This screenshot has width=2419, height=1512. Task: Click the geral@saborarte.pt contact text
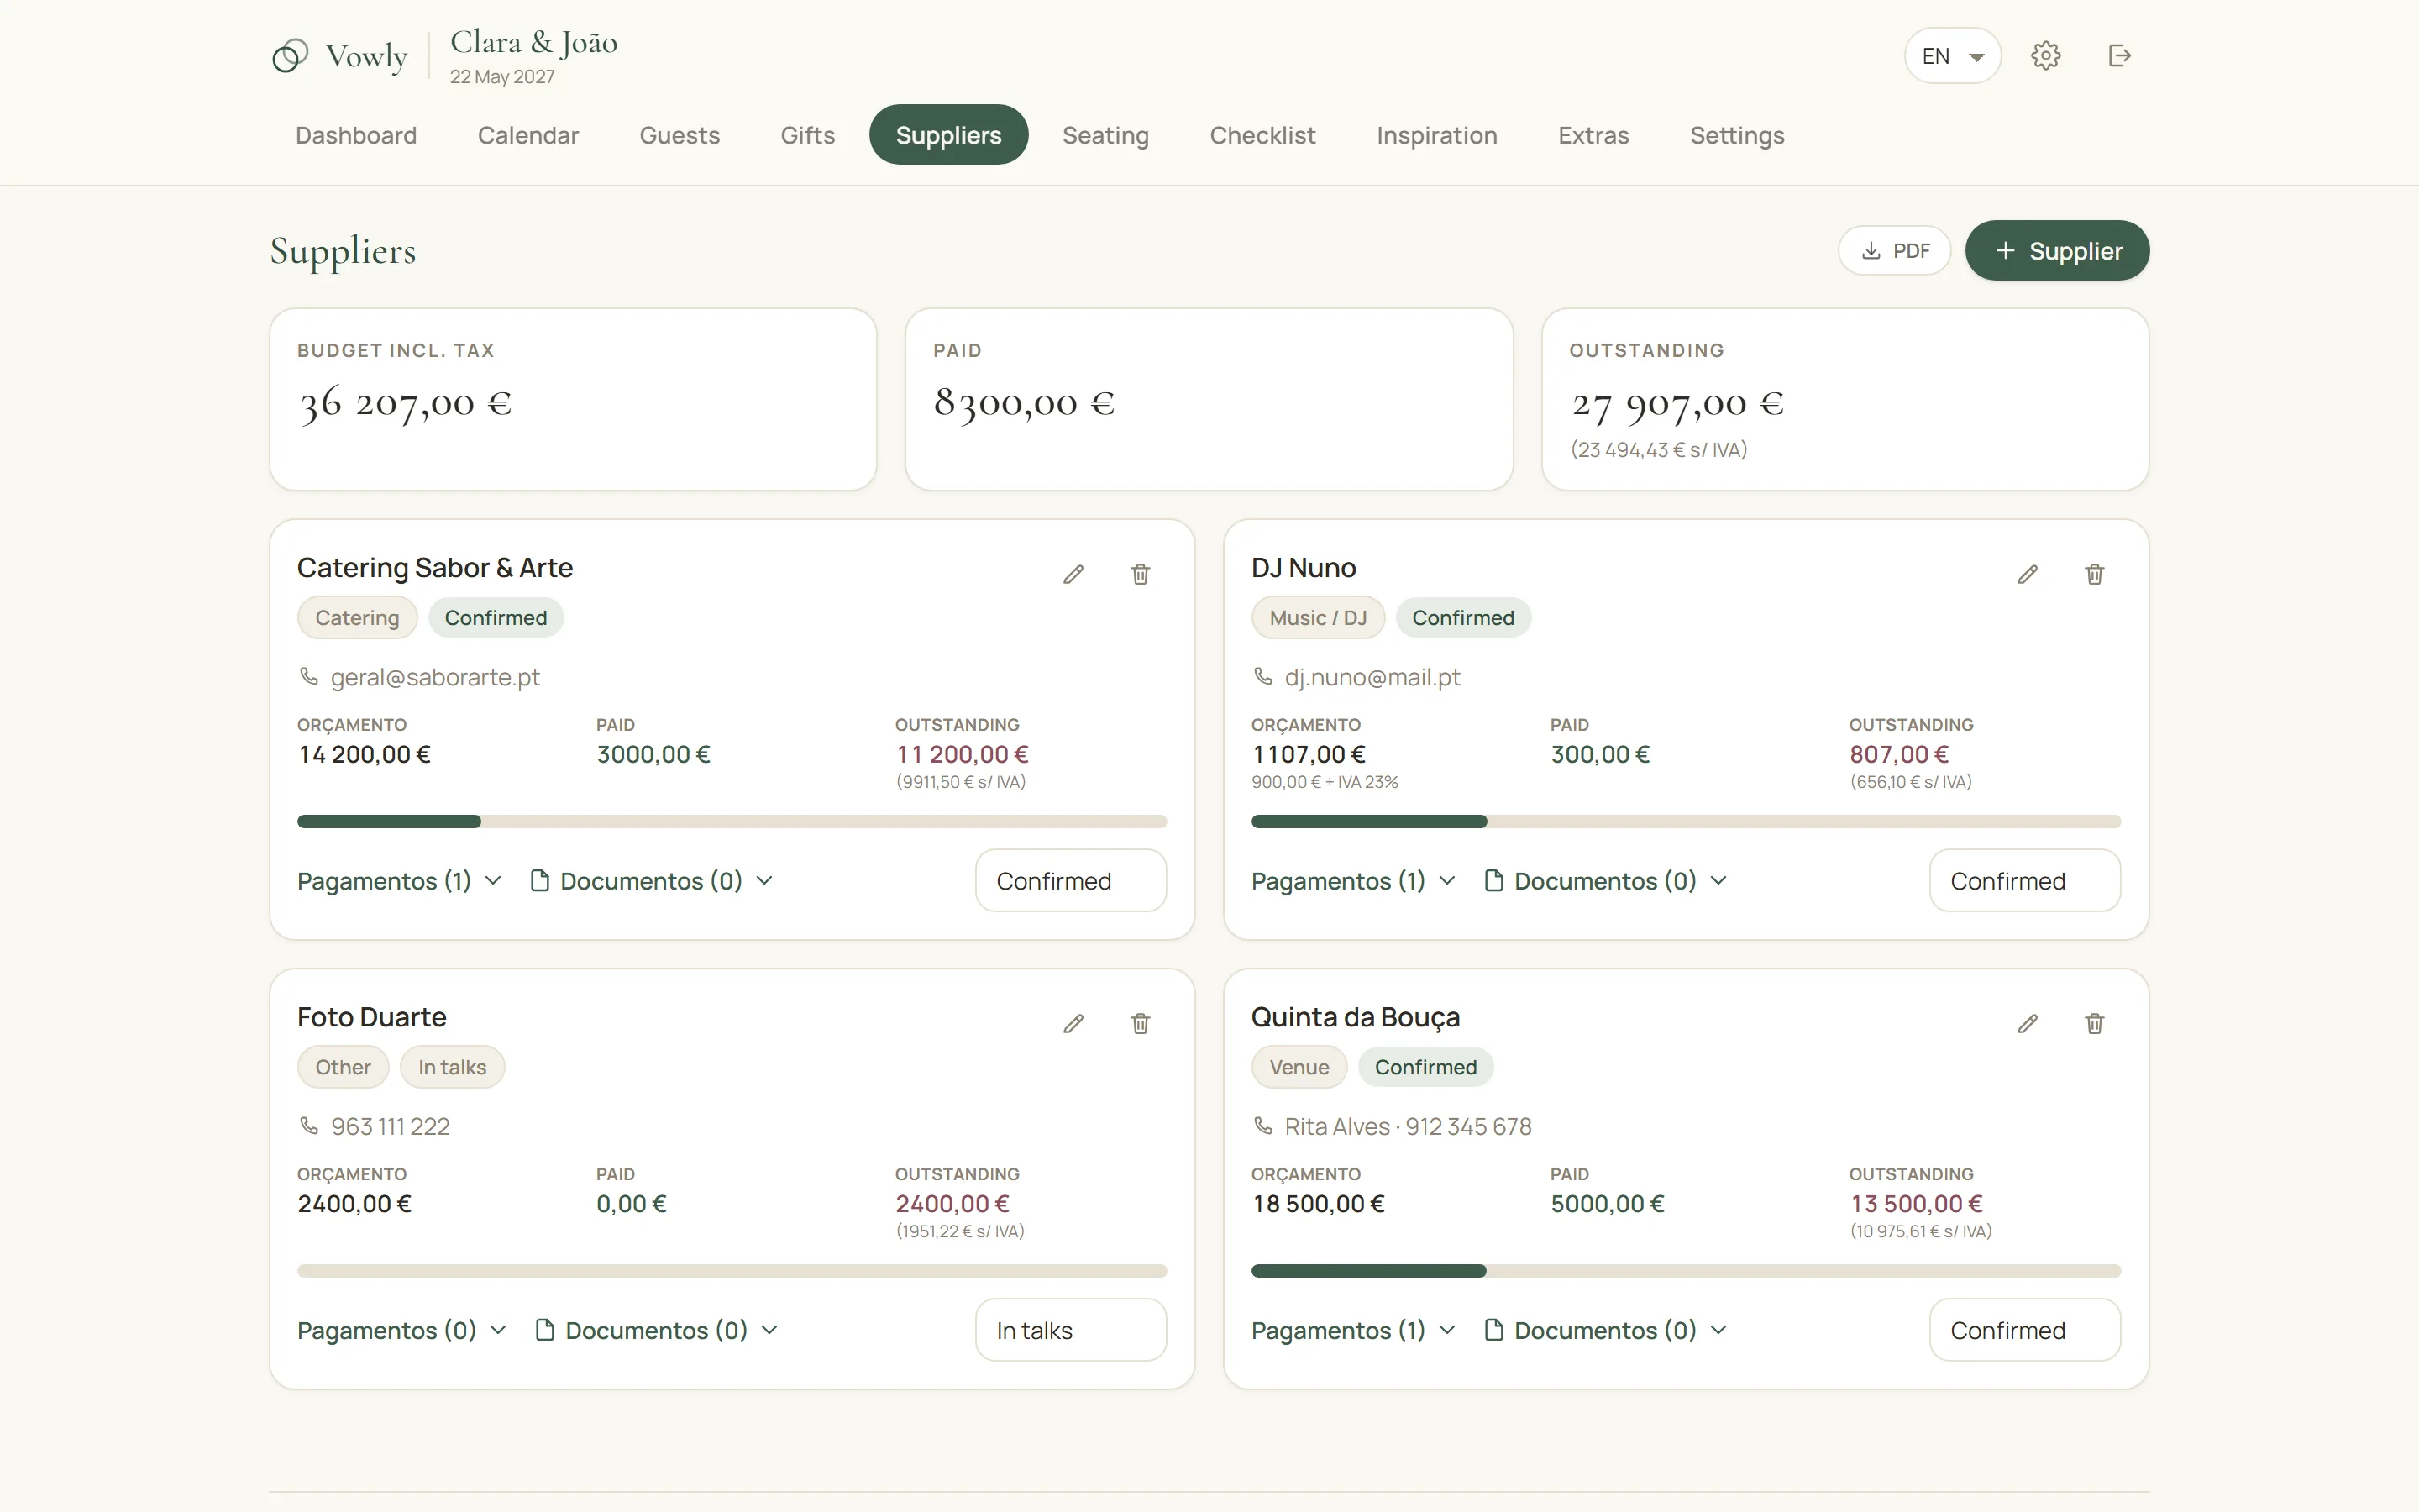[435, 677]
